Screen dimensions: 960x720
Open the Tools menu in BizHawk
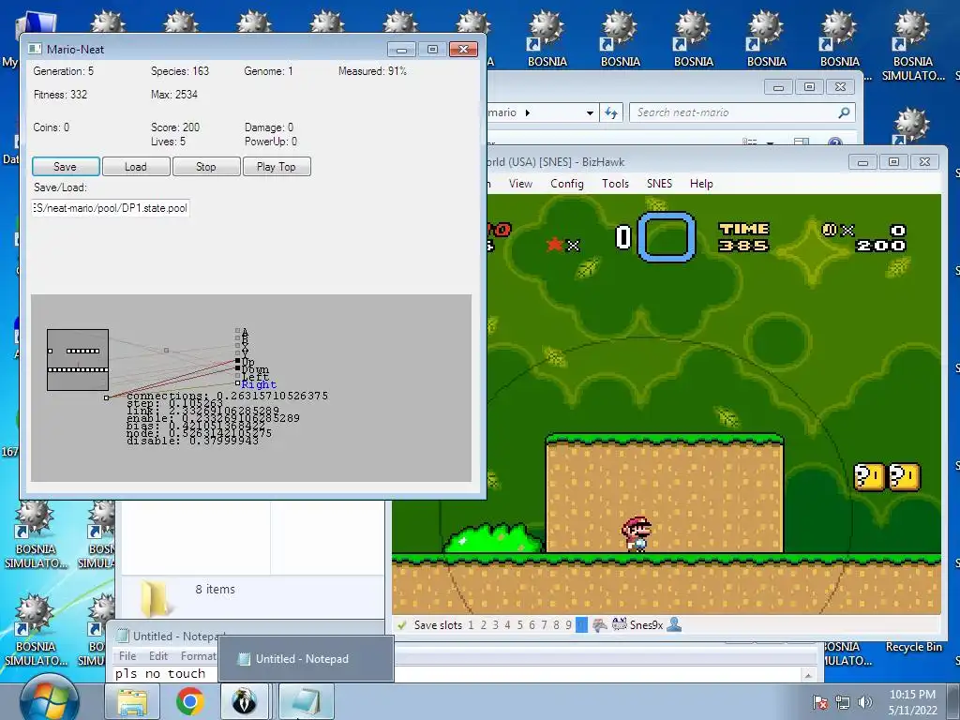coord(615,184)
